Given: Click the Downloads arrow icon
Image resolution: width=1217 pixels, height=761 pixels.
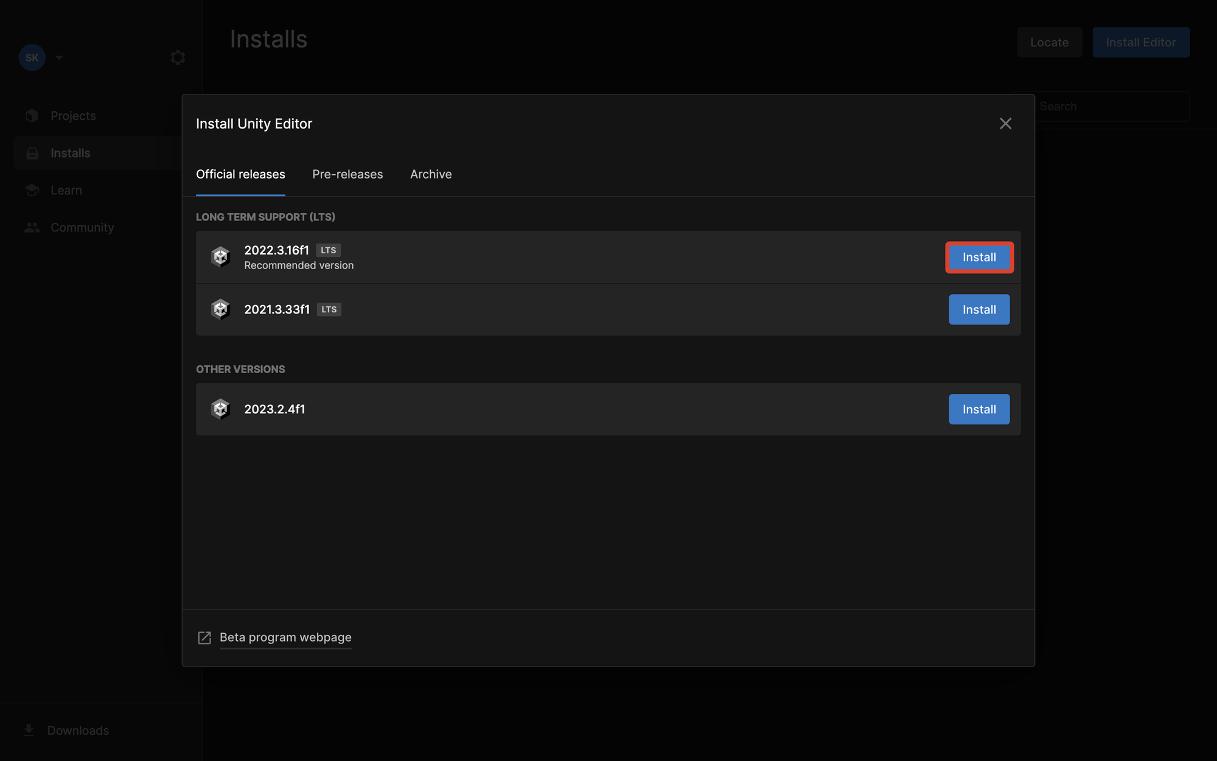Looking at the screenshot, I should click(29, 730).
